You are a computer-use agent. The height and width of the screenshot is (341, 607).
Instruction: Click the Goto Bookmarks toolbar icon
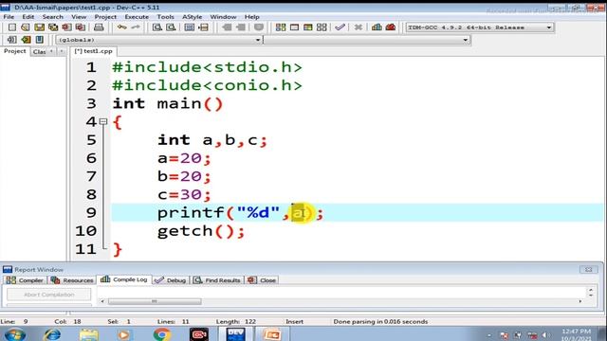tap(40, 40)
